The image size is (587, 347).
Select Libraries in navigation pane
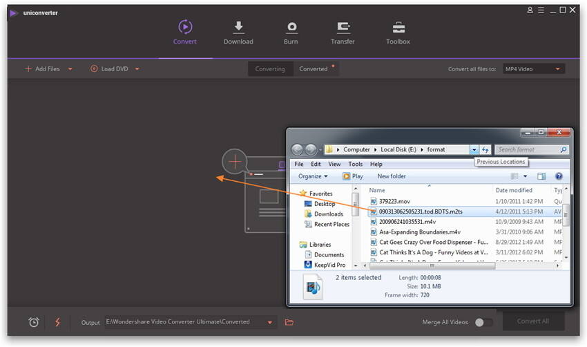pyautogui.click(x=315, y=244)
